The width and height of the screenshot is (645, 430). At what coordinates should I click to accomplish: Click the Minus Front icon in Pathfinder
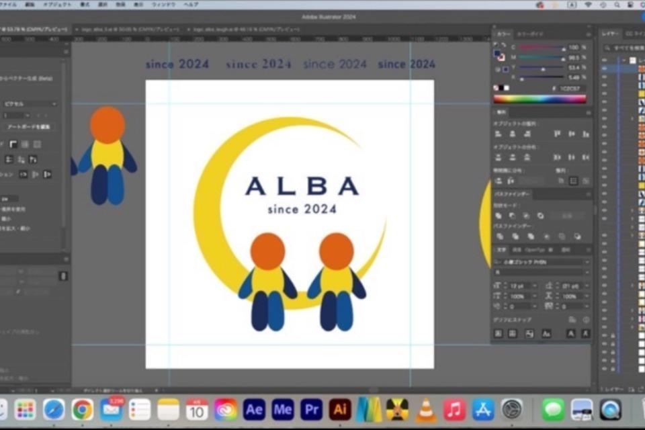click(x=512, y=216)
